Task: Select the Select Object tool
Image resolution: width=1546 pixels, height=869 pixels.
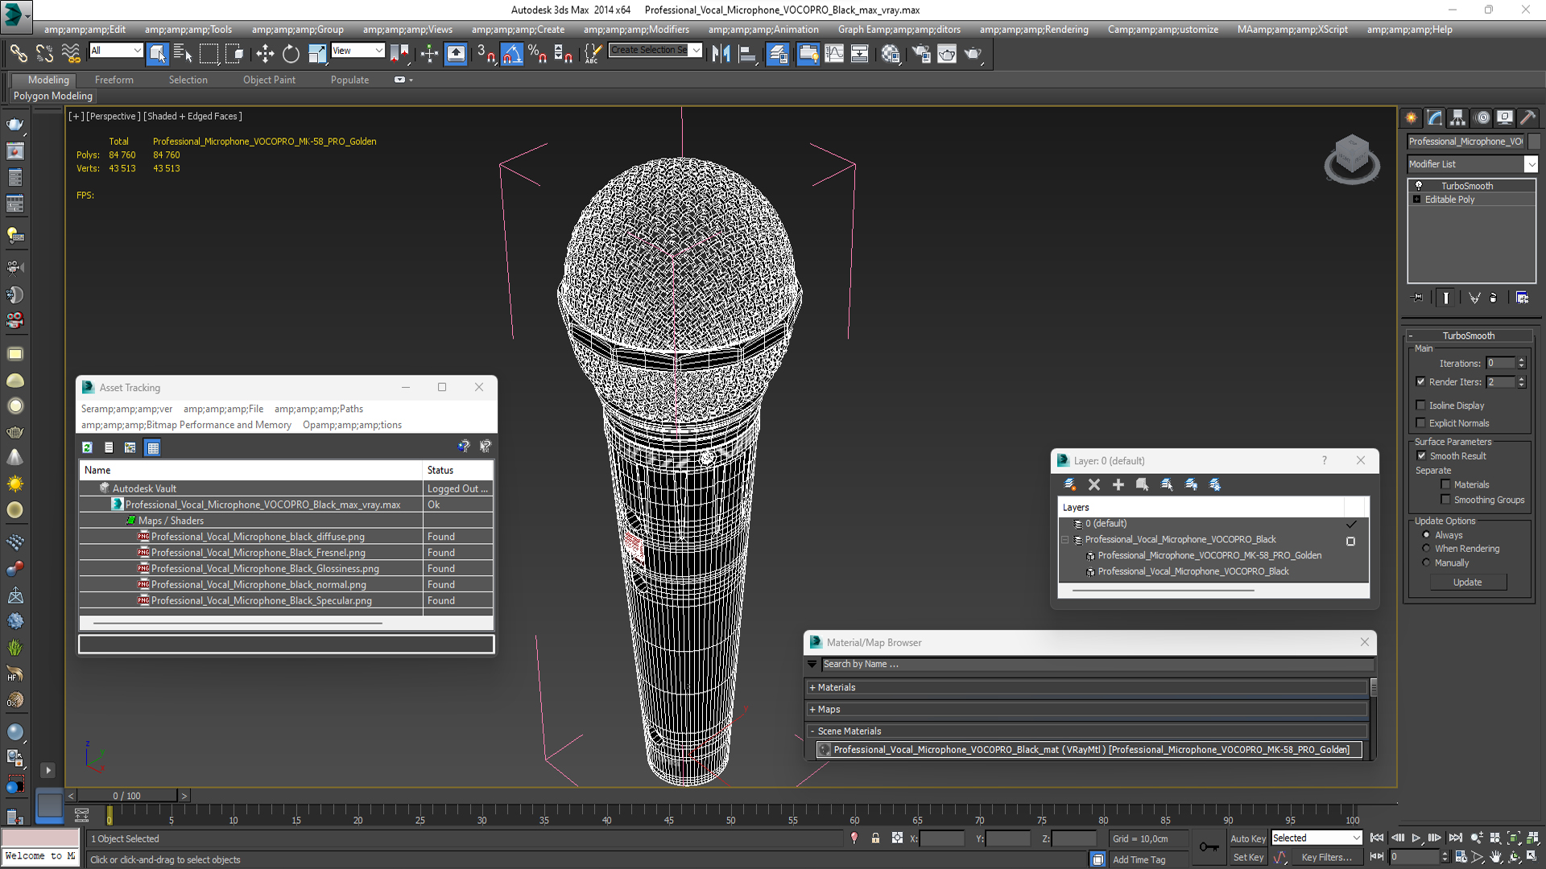Action: [x=158, y=54]
